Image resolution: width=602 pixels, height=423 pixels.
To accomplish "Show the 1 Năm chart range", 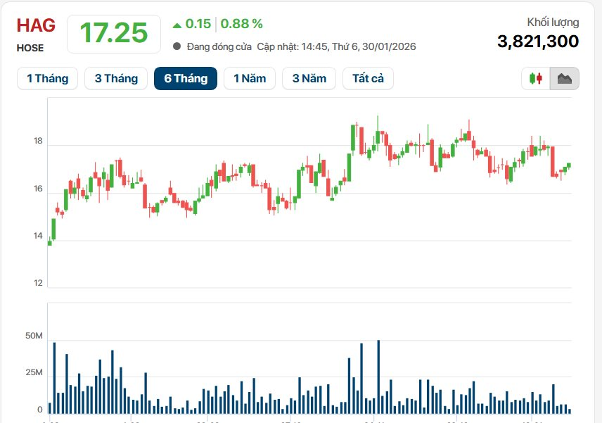I will (x=250, y=79).
